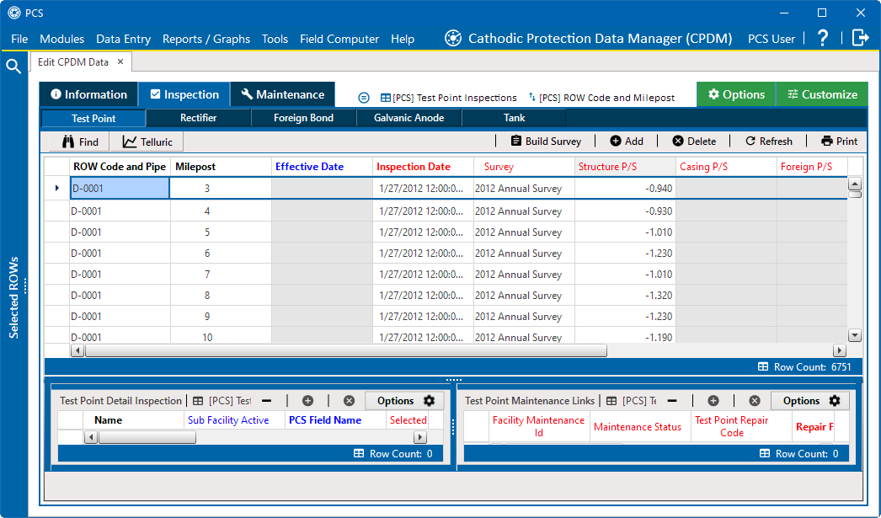Viewport: 881px width, 518px height.
Task: Collapse the Test Point Maintenance Links pane
Action: click(x=671, y=400)
